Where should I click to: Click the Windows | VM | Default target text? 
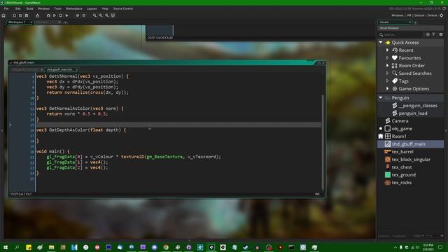point(414,15)
